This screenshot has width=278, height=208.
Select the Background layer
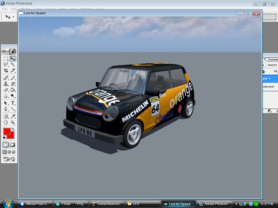pyautogui.click(x=270, y=86)
